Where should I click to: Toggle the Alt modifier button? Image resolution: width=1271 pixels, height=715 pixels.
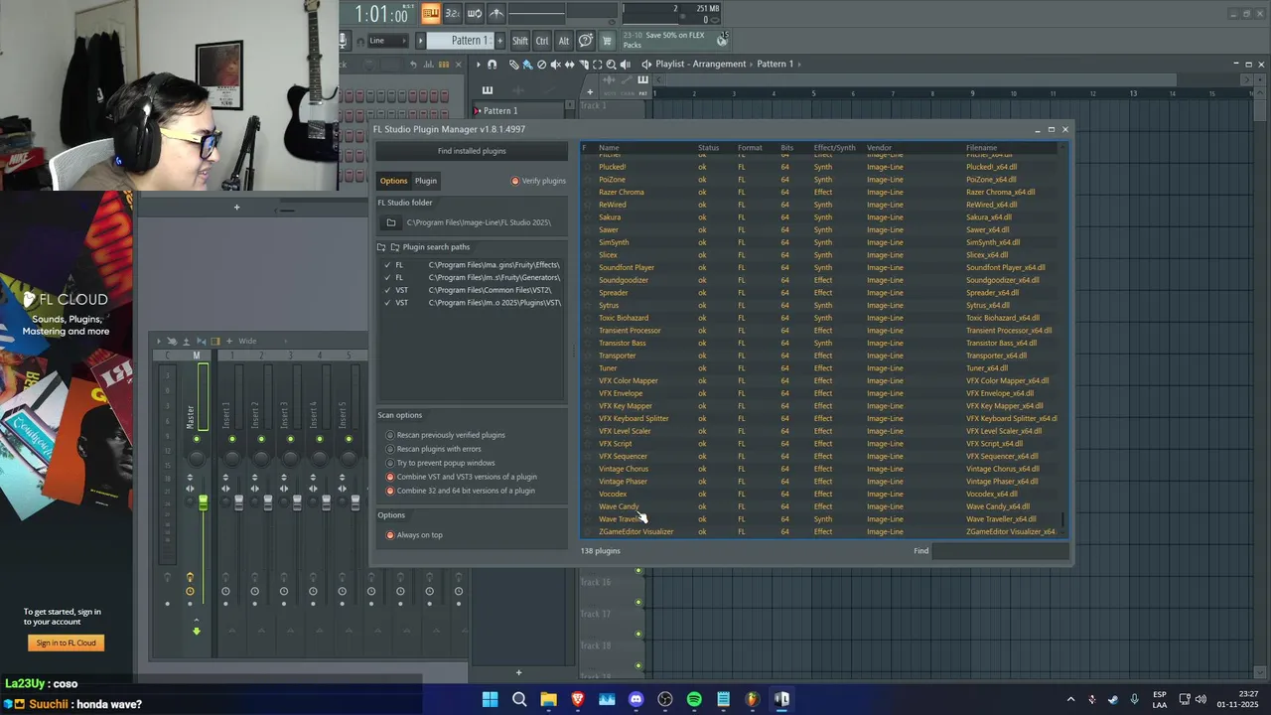pos(564,41)
